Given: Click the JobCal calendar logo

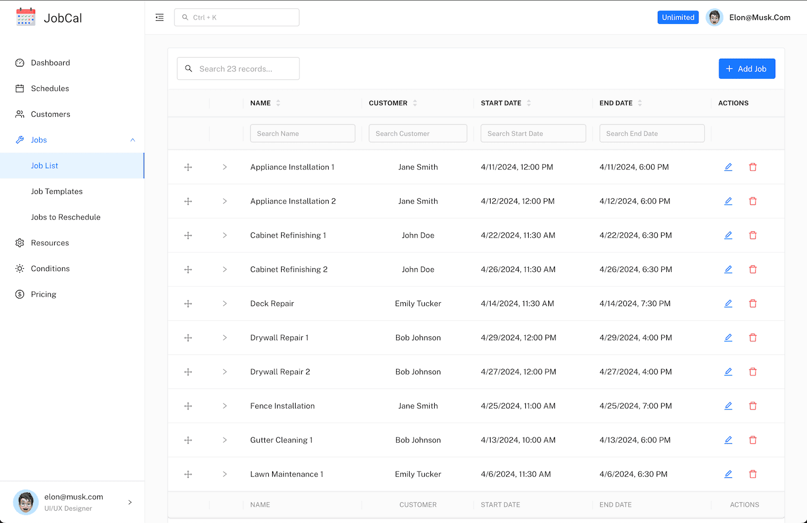Looking at the screenshot, I should tap(26, 17).
